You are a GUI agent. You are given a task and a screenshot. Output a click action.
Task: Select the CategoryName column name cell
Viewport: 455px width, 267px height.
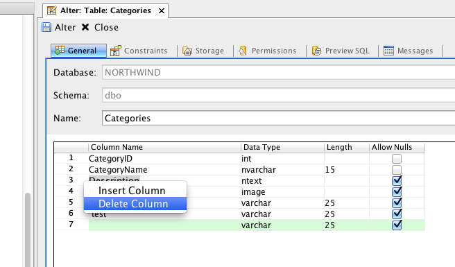point(164,169)
